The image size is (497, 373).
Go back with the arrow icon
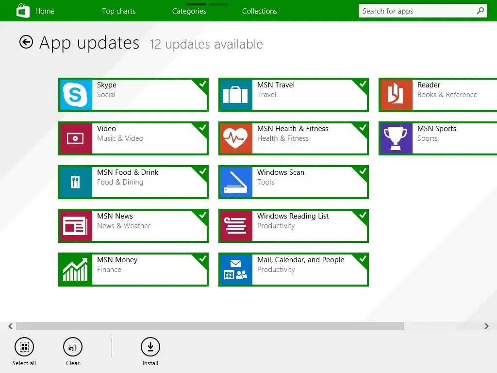[26, 42]
